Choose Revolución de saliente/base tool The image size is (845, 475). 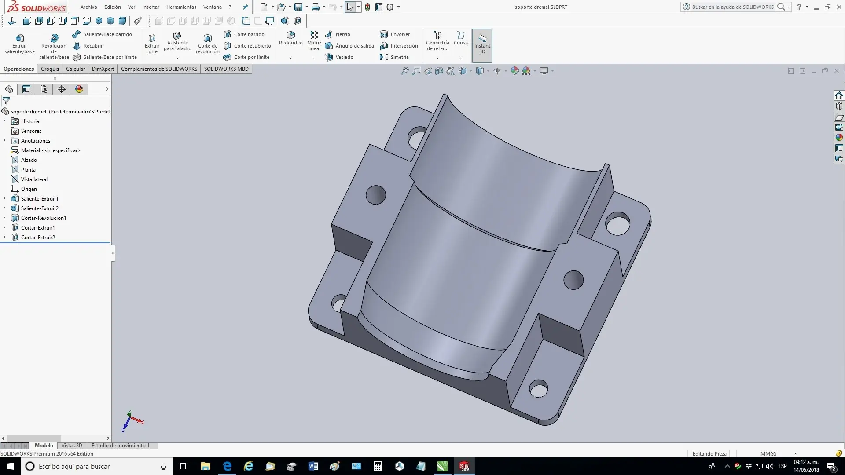pos(54,46)
